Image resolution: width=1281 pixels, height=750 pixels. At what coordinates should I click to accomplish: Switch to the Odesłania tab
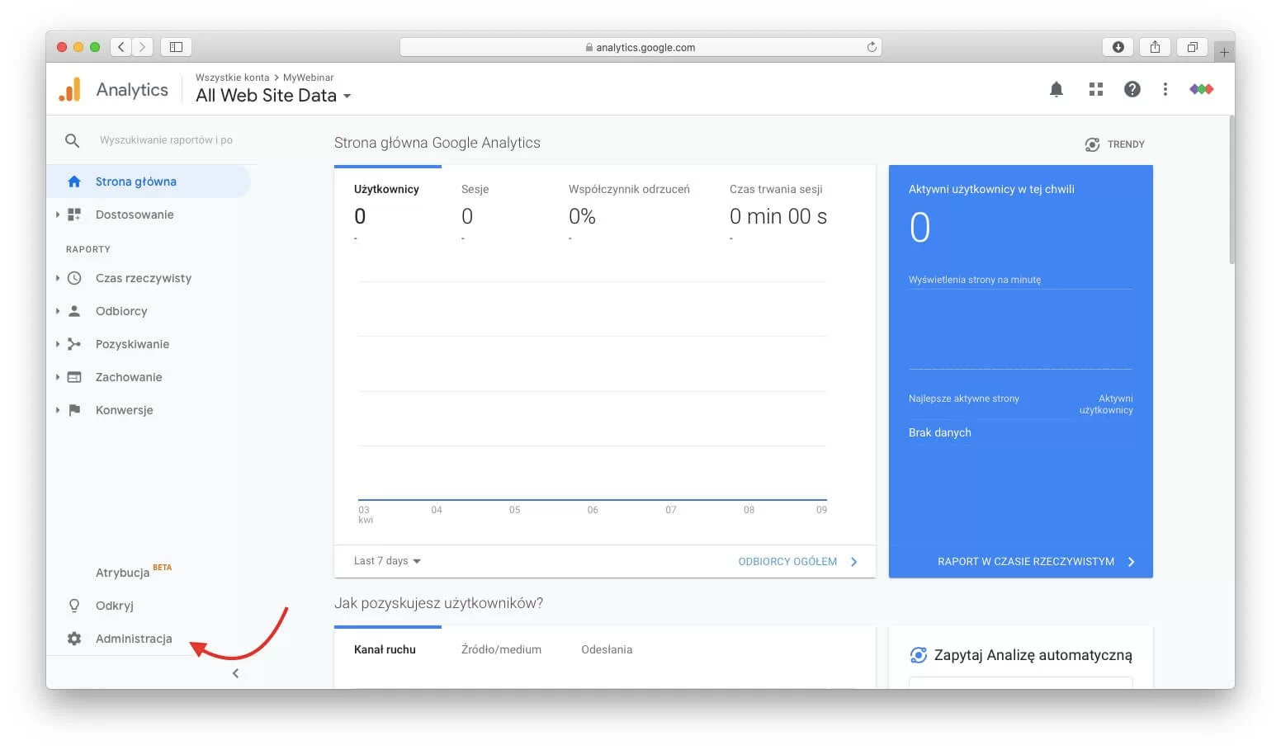coord(607,650)
